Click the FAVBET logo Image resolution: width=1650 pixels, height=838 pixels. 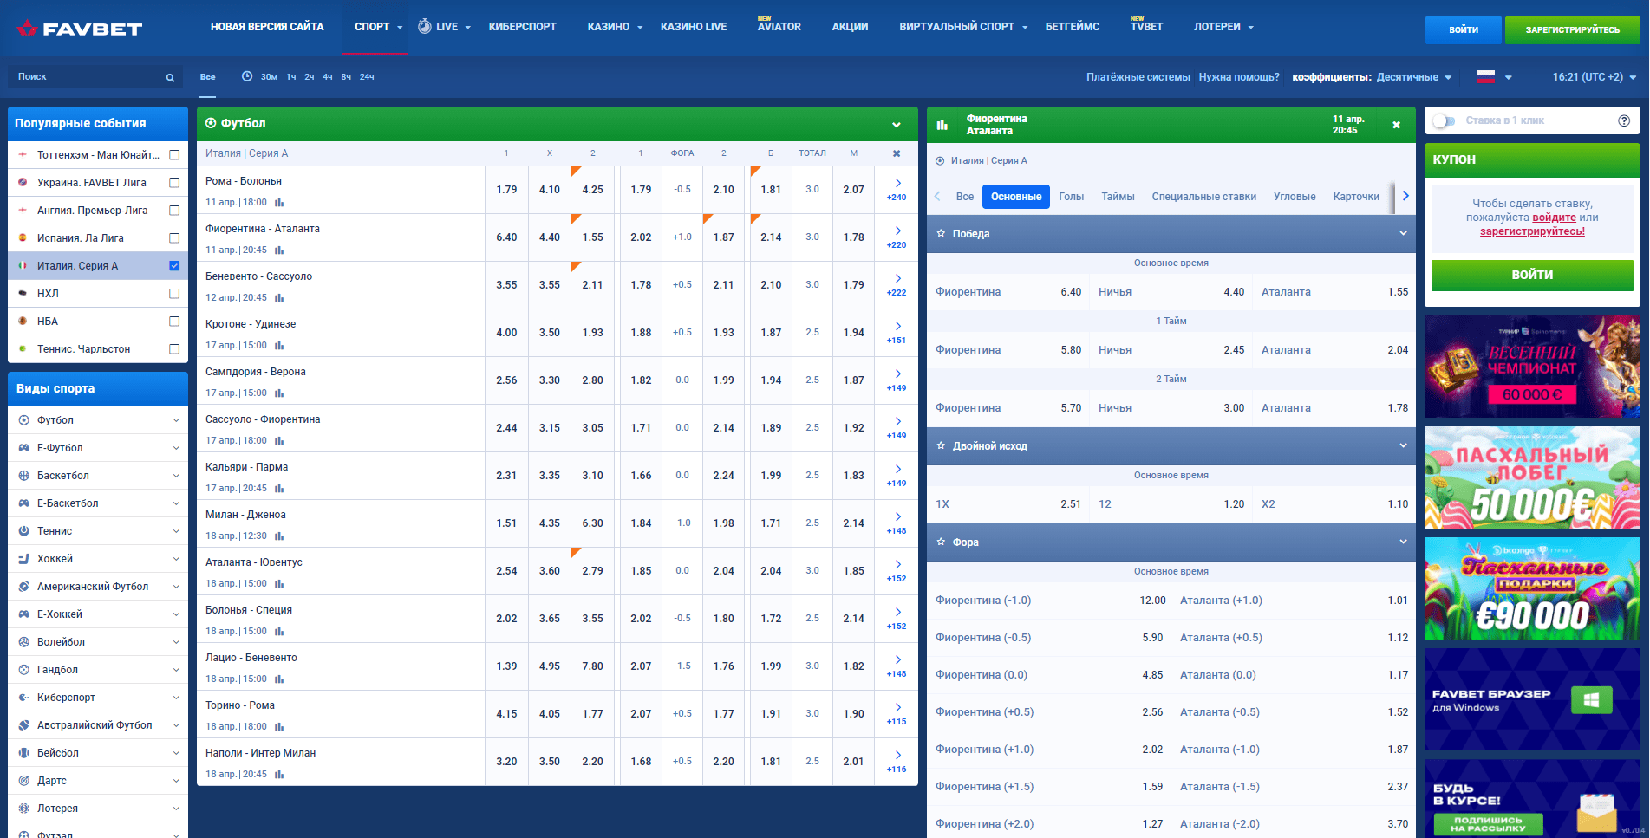click(79, 29)
